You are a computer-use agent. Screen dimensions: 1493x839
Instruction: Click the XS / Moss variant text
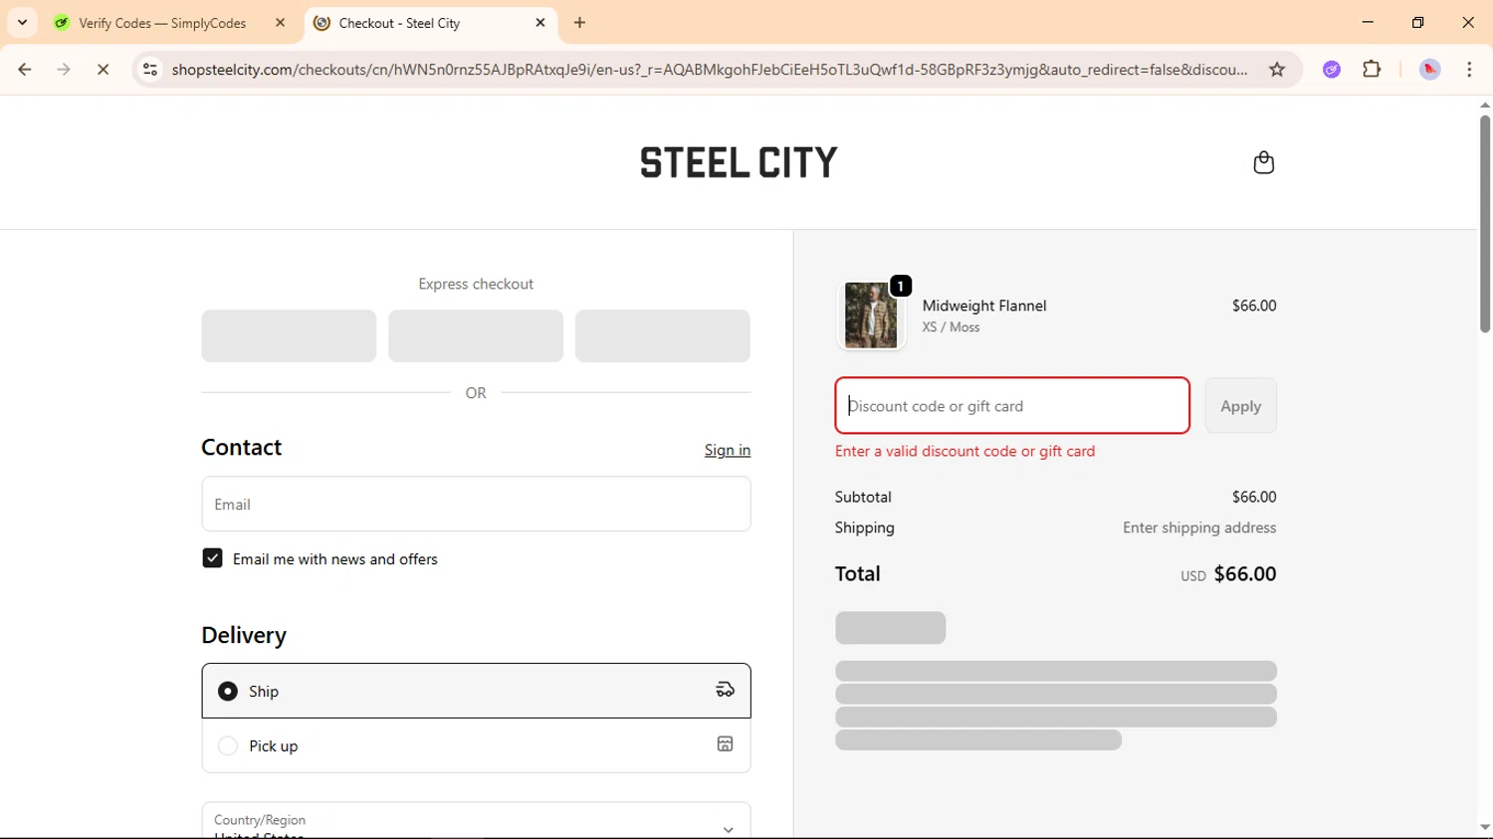click(x=951, y=327)
